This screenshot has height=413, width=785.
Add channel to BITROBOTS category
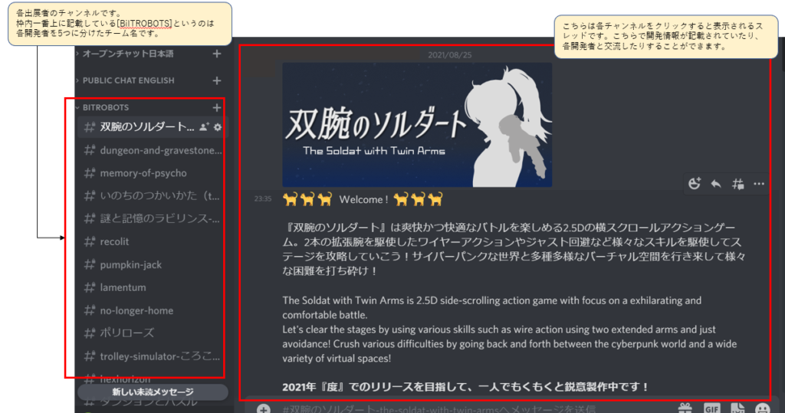pos(217,108)
